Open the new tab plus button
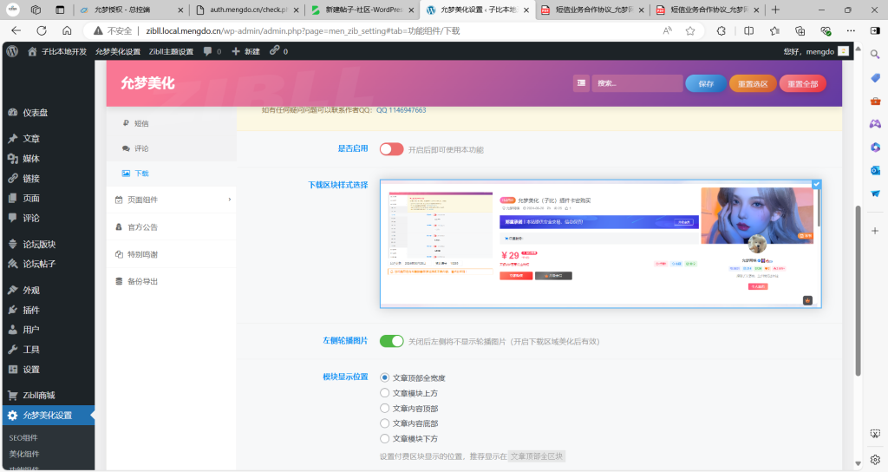This screenshot has width=888, height=472. 775,10
